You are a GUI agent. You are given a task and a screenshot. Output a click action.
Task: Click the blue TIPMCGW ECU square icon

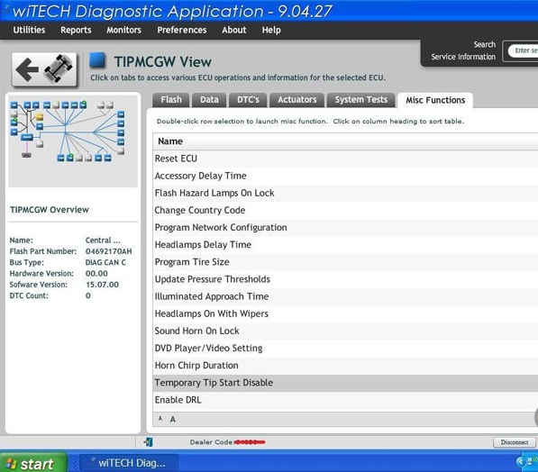click(x=97, y=60)
